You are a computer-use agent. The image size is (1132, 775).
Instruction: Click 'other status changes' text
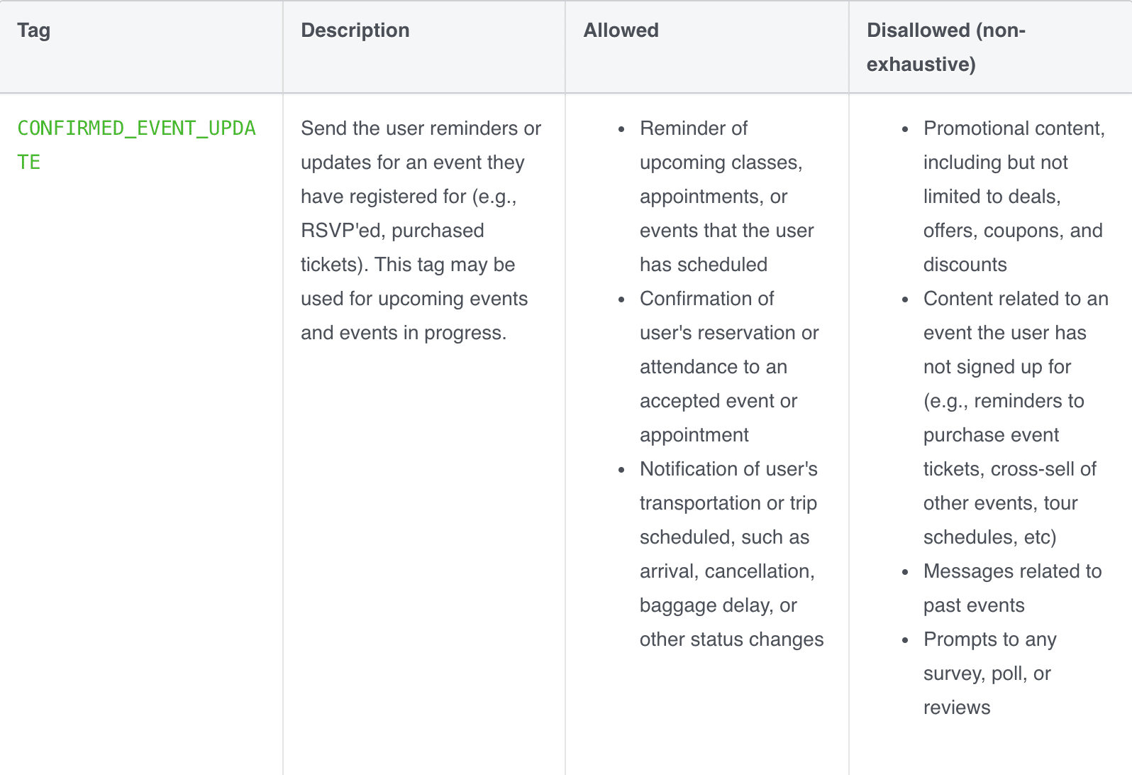[731, 639]
